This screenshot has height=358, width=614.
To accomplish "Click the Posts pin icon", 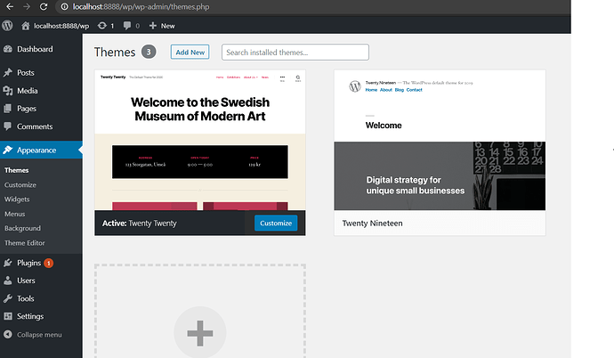I will (8, 72).
